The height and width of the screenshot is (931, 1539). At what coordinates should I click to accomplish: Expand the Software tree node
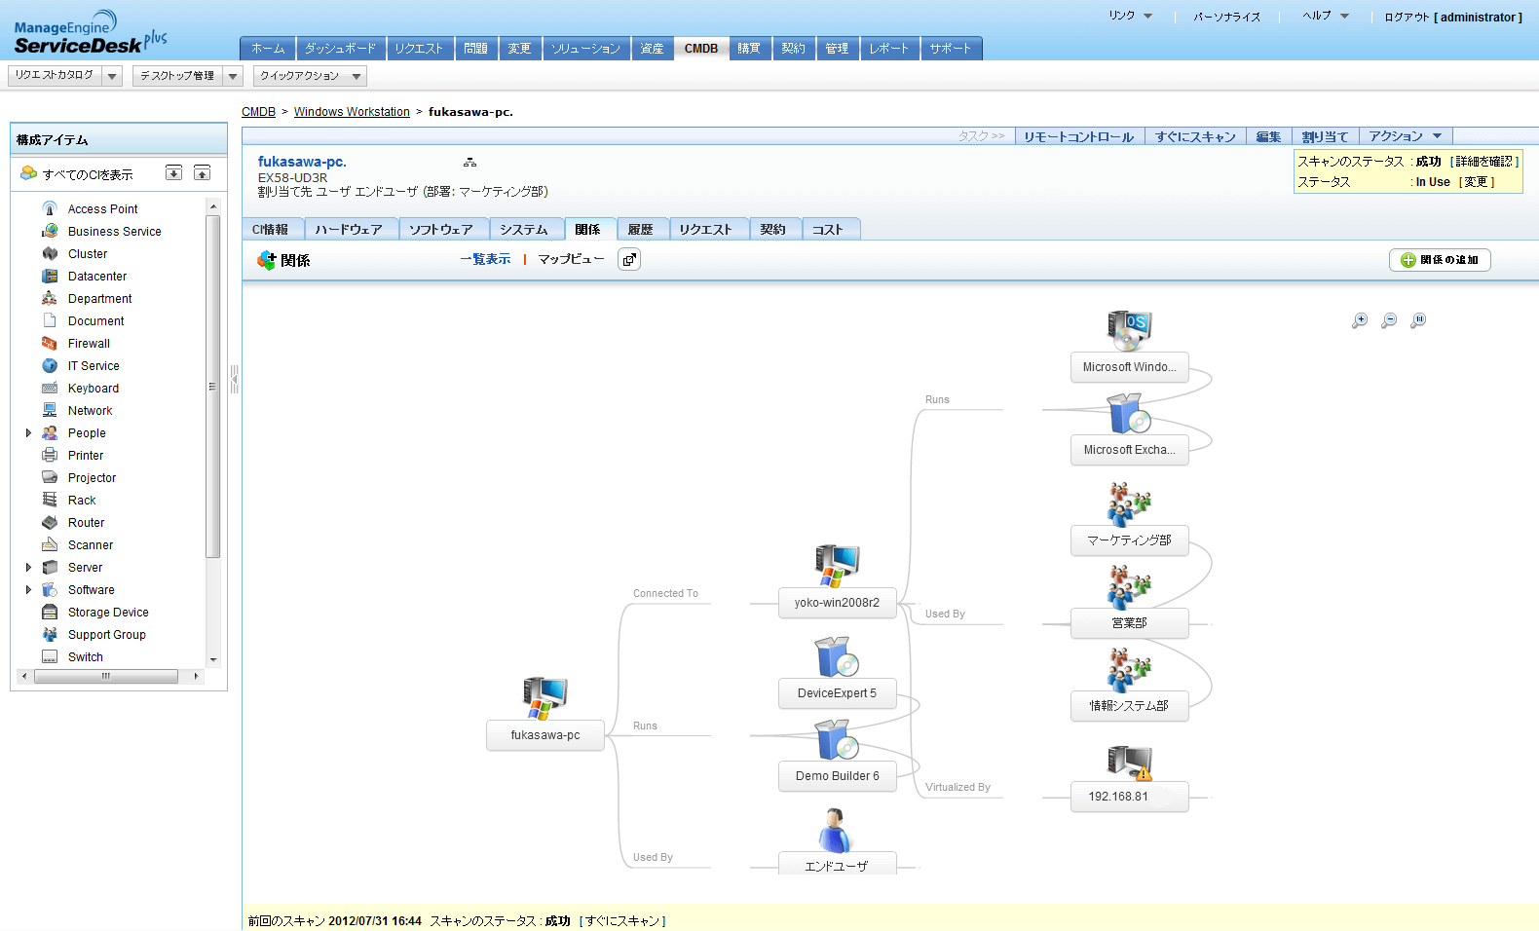tap(28, 590)
